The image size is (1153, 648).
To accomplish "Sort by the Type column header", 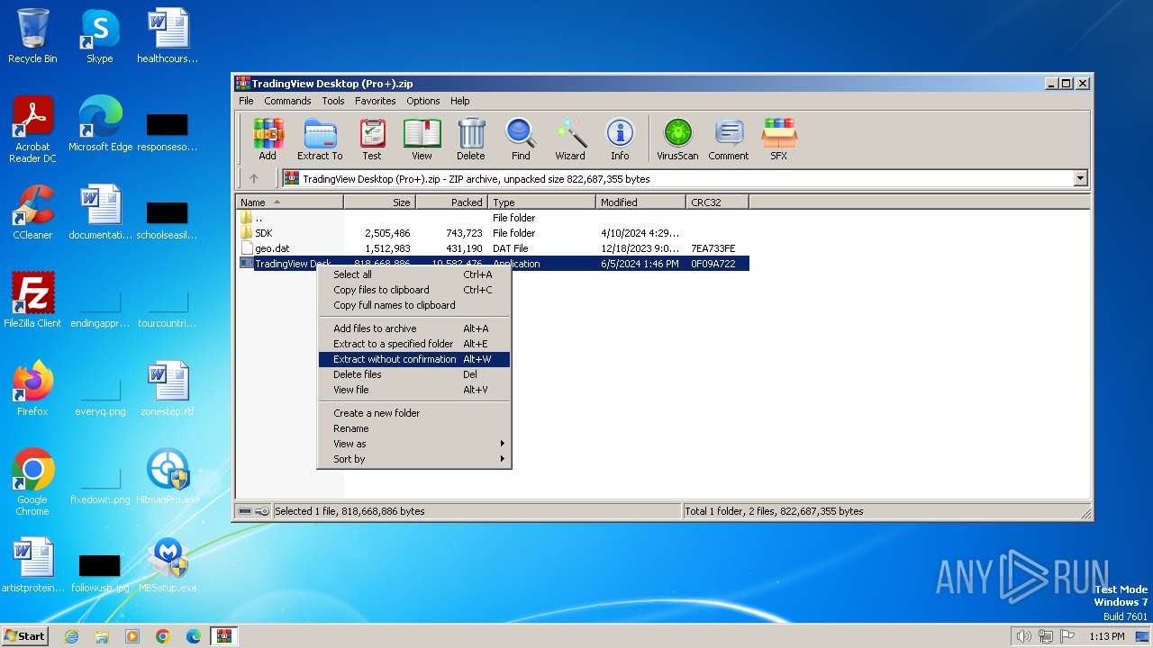I will [541, 202].
